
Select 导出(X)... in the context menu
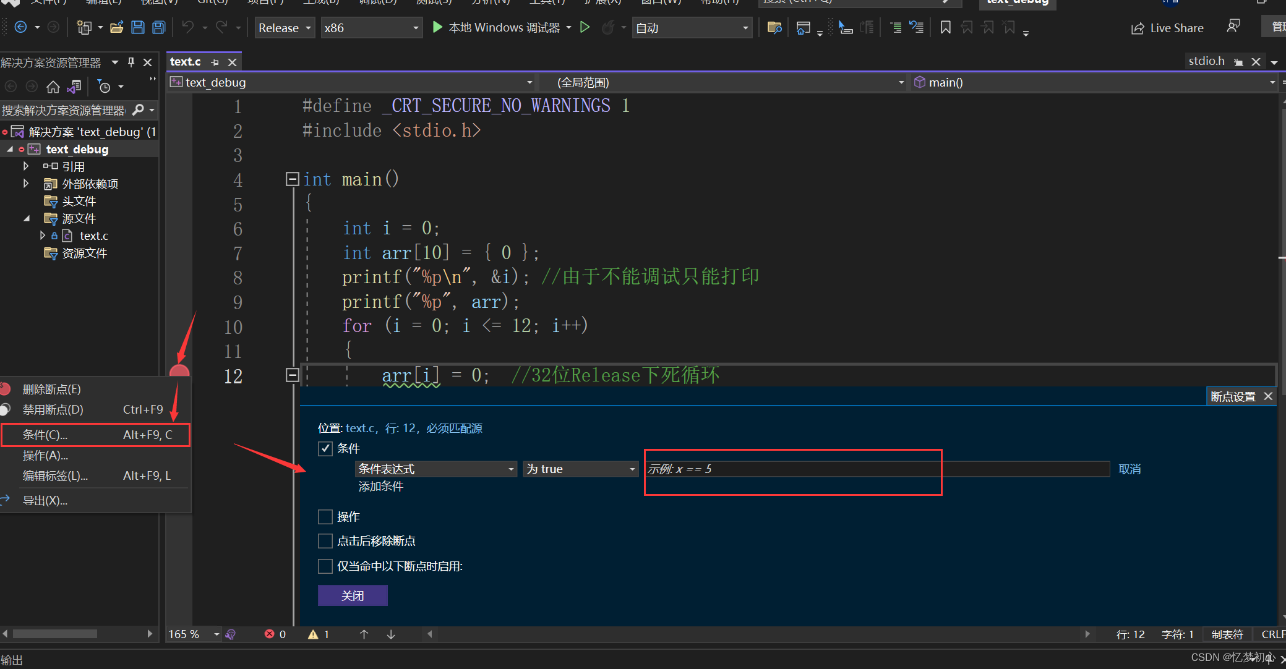95,501
